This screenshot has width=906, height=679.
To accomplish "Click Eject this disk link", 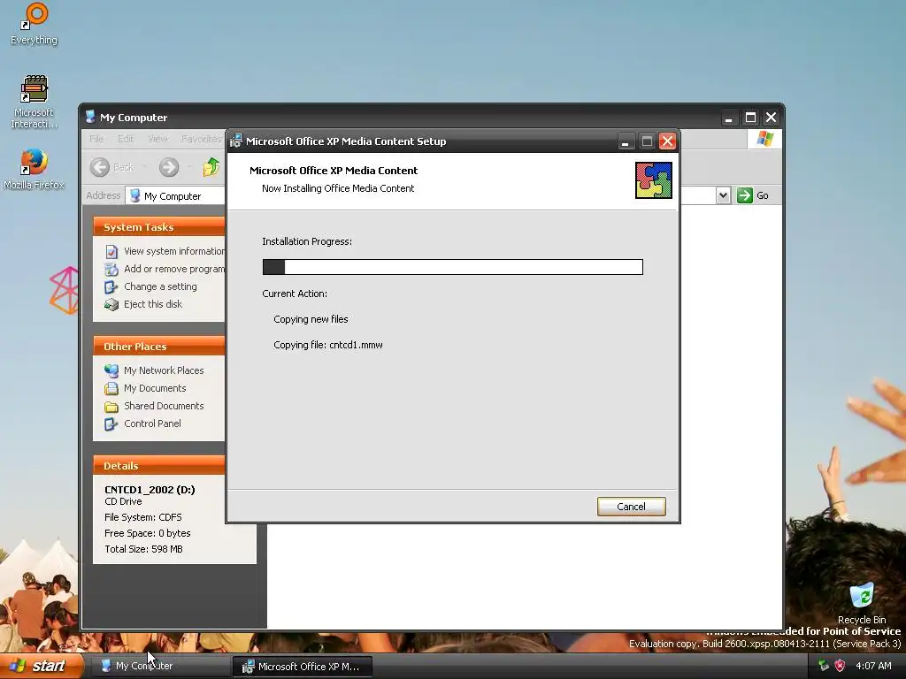I will coord(152,304).
